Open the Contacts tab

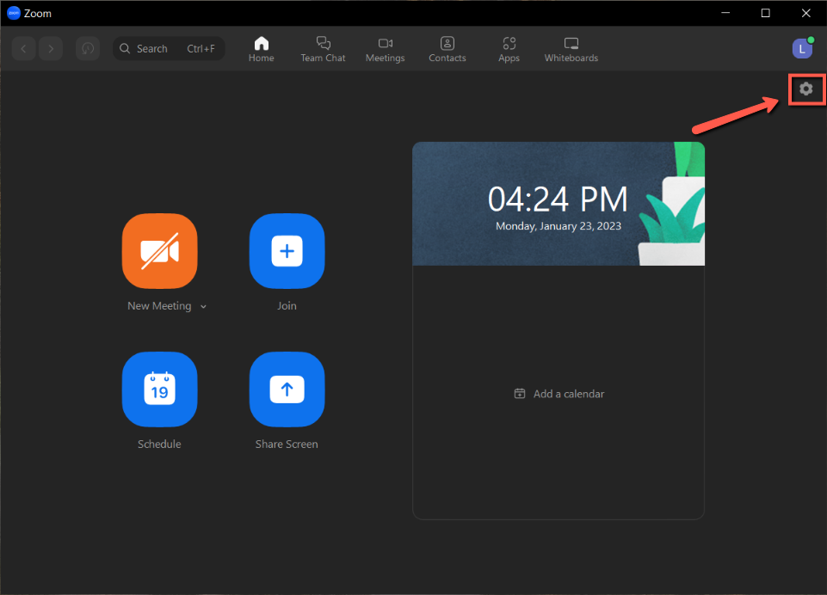447,49
